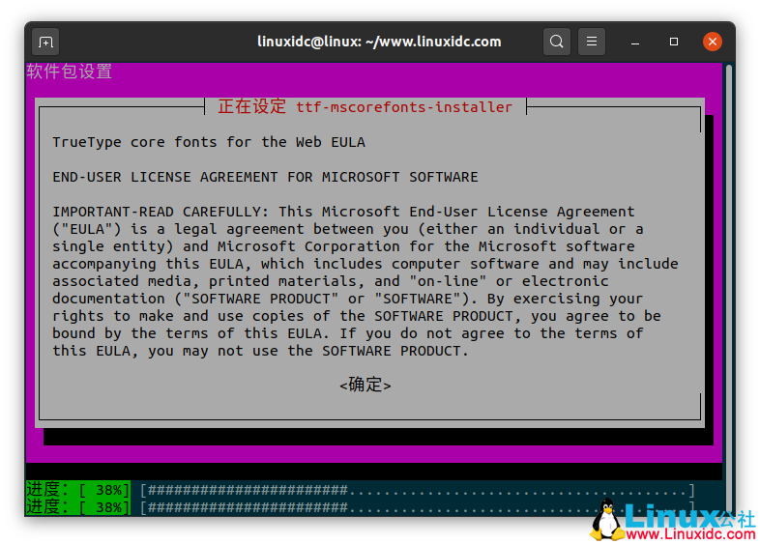Click the first 进度: [ 38%] label
Viewport: 760px width, 544px height.
pyautogui.click(x=78, y=489)
